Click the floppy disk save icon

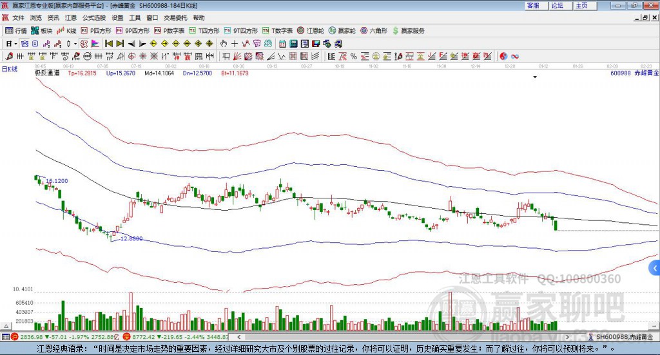point(316,44)
